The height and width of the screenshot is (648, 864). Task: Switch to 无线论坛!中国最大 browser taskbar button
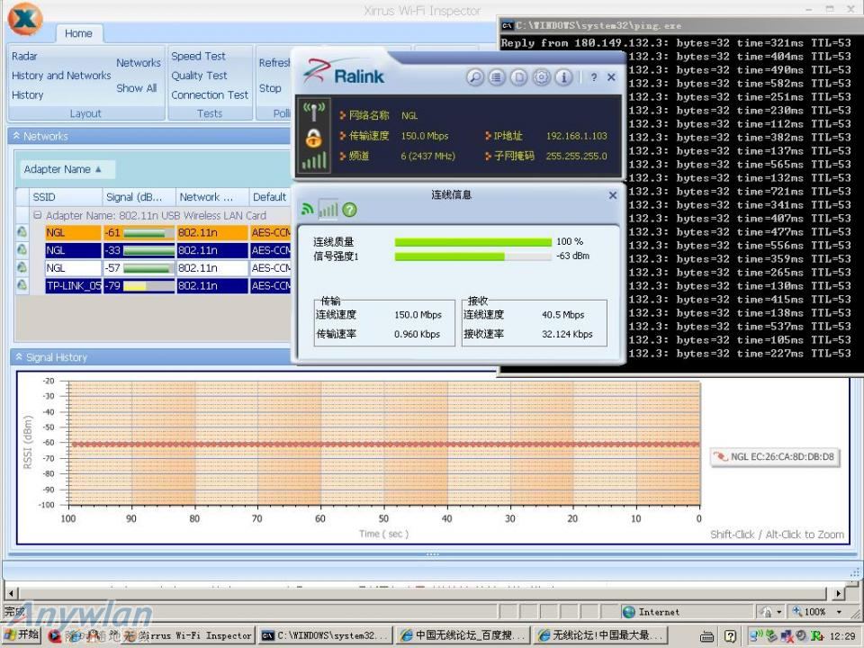[x=600, y=636]
